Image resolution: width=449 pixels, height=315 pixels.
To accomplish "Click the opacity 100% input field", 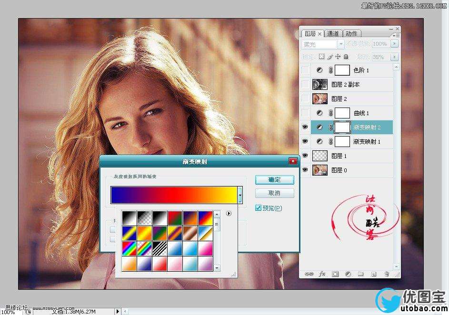I will tap(381, 44).
